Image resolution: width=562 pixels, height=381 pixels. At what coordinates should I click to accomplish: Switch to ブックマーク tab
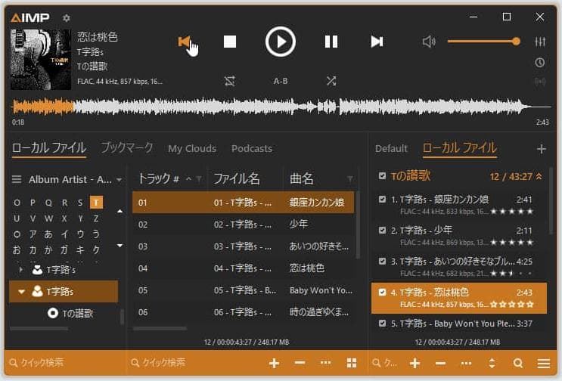127,148
